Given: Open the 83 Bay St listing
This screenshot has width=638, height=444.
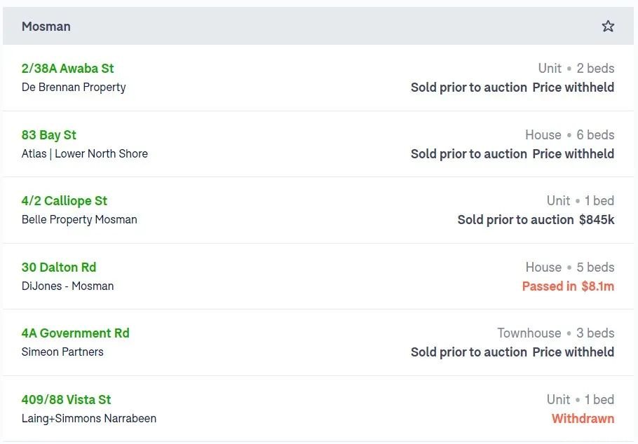Looking at the screenshot, I should coord(49,134).
